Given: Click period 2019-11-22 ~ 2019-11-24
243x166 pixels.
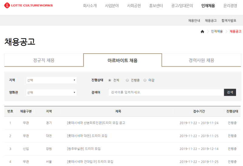Looking at the screenshot, I should click(199, 123).
